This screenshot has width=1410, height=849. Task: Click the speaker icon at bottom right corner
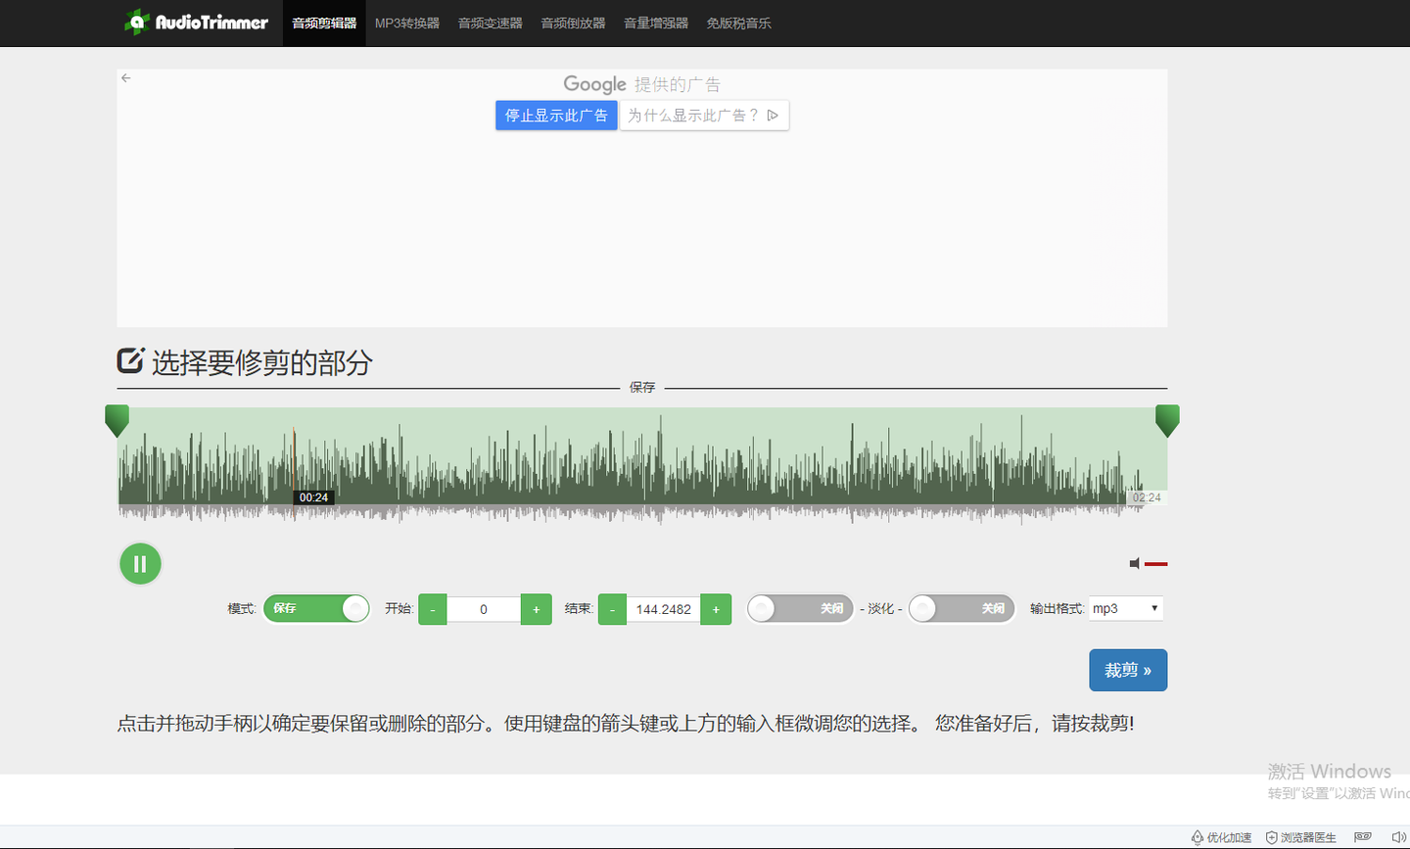point(1399,836)
